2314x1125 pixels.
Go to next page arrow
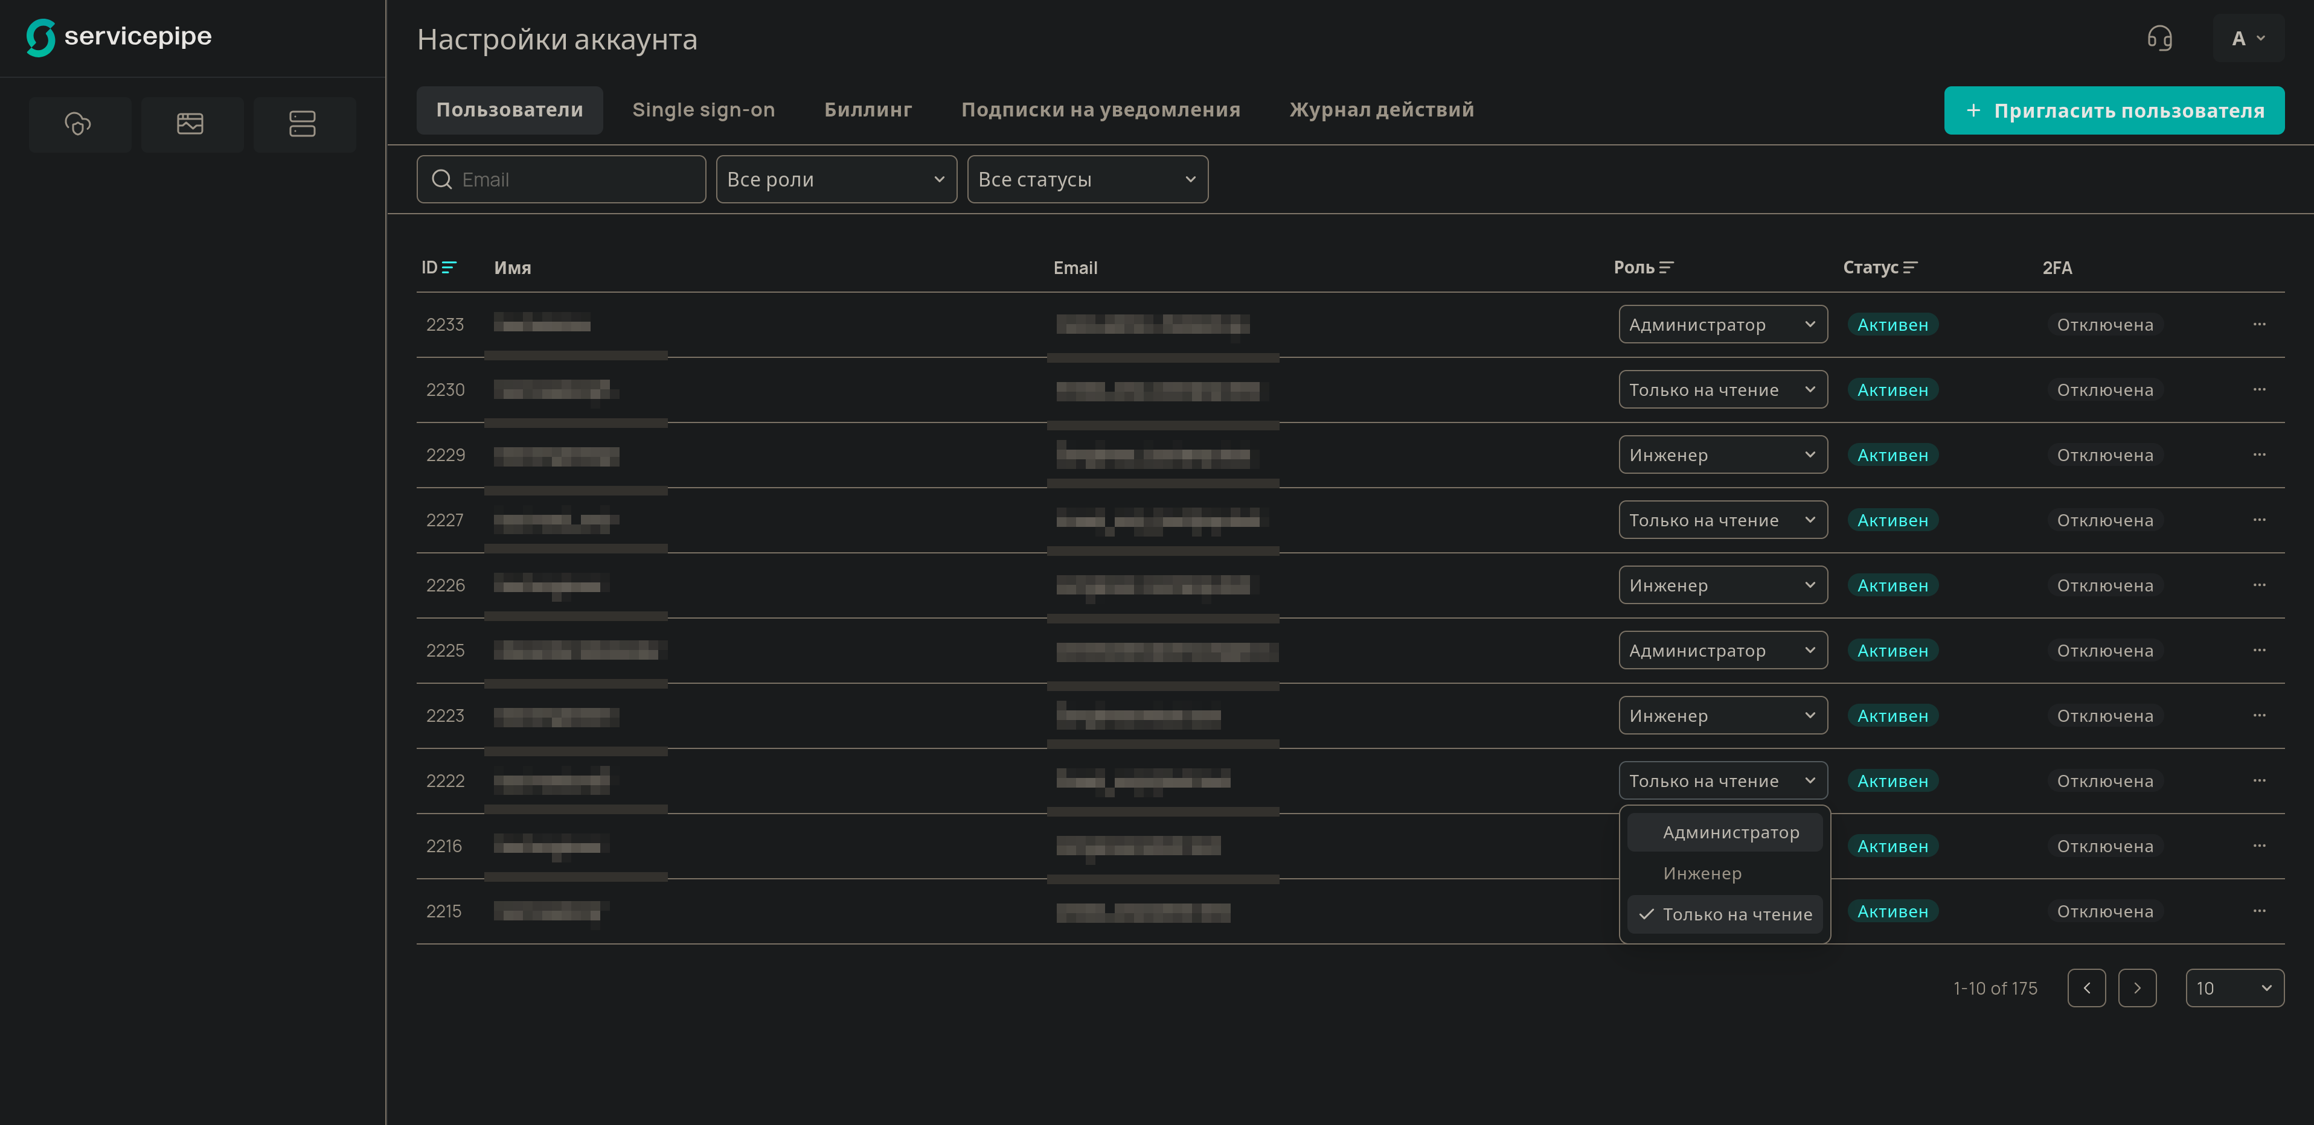(2137, 987)
